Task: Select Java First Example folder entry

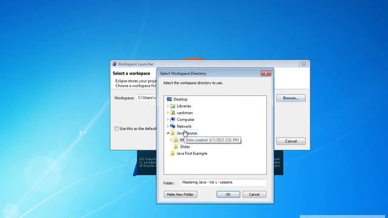Action: [192, 153]
